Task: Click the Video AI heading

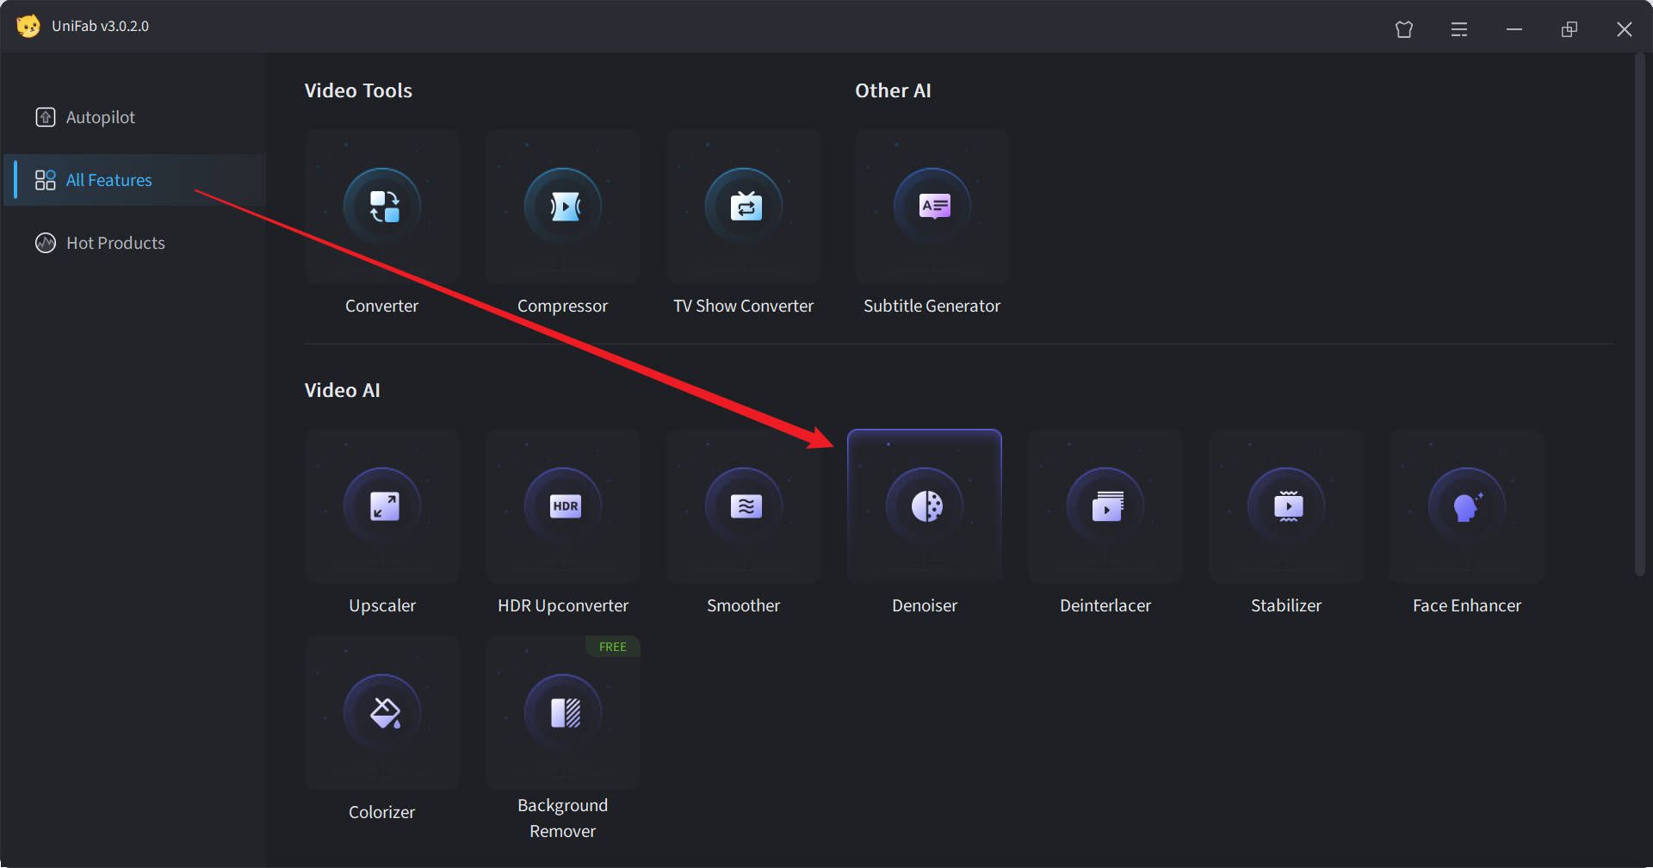Action: (x=342, y=390)
